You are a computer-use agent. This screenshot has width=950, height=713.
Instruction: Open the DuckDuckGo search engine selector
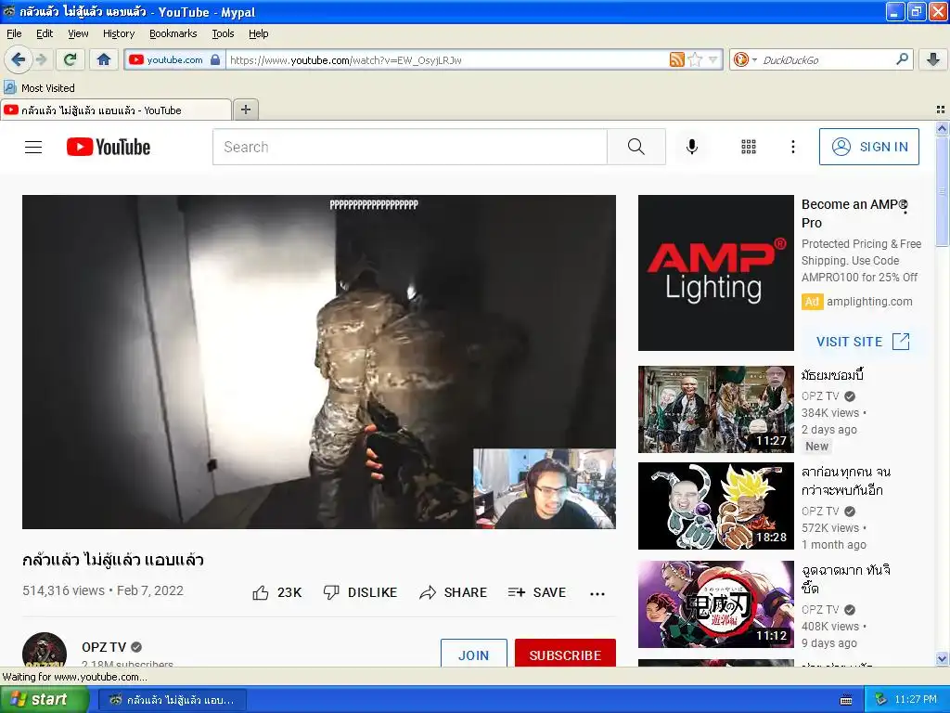(x=745, y=59)
